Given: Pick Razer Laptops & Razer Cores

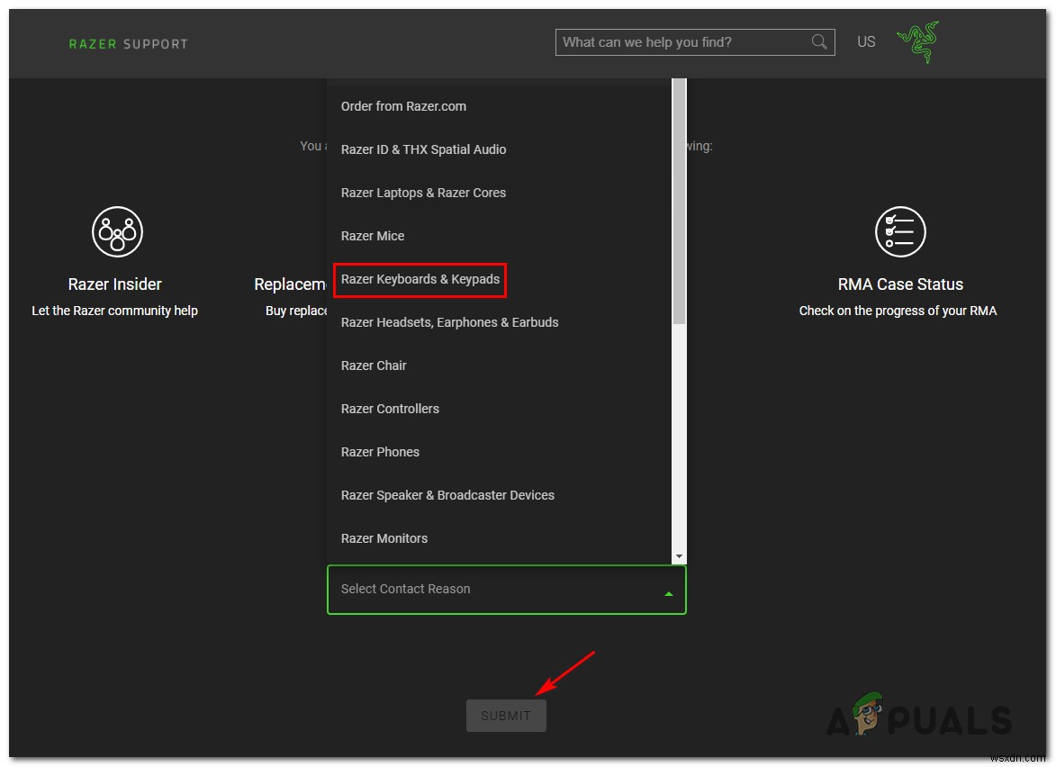Looking at the screenshot, I should click(x=423, y=192).
